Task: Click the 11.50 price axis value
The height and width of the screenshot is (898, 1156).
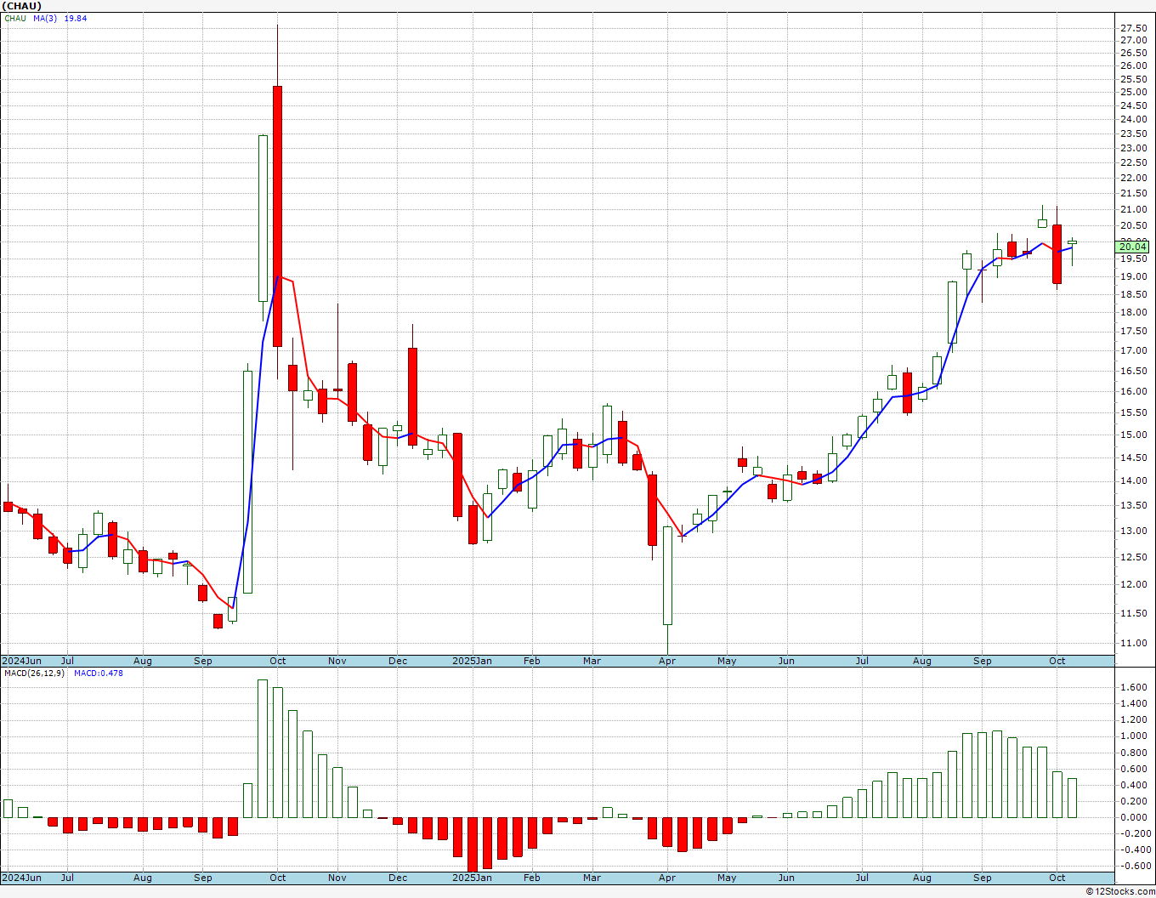Action: click(1133, 613)
